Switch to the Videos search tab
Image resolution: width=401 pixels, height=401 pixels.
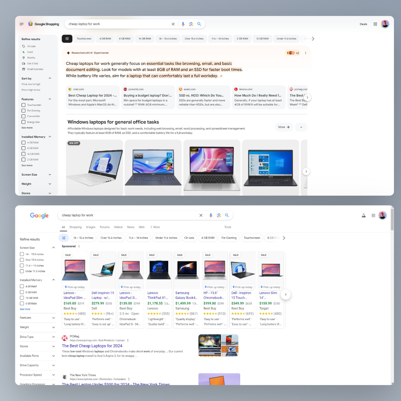tap(118, 227)
